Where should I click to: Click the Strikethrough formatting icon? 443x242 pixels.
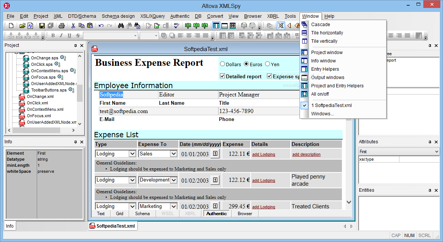click(x=78, y=36)
